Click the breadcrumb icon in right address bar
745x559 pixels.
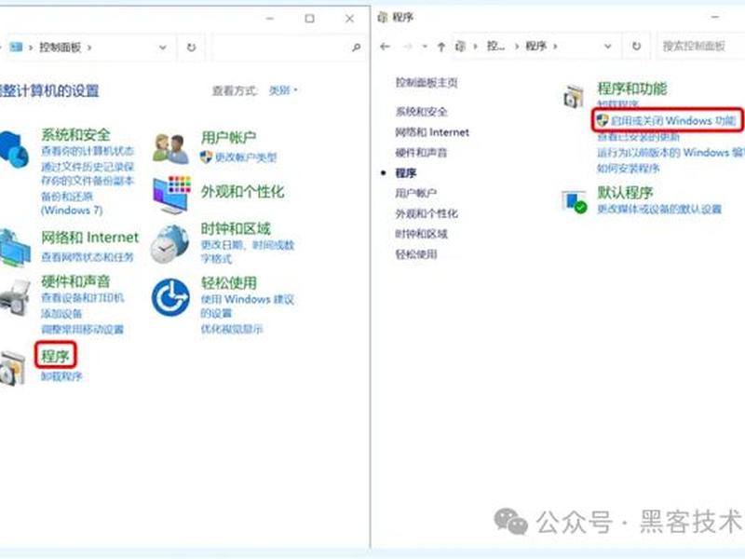[460, 46]
